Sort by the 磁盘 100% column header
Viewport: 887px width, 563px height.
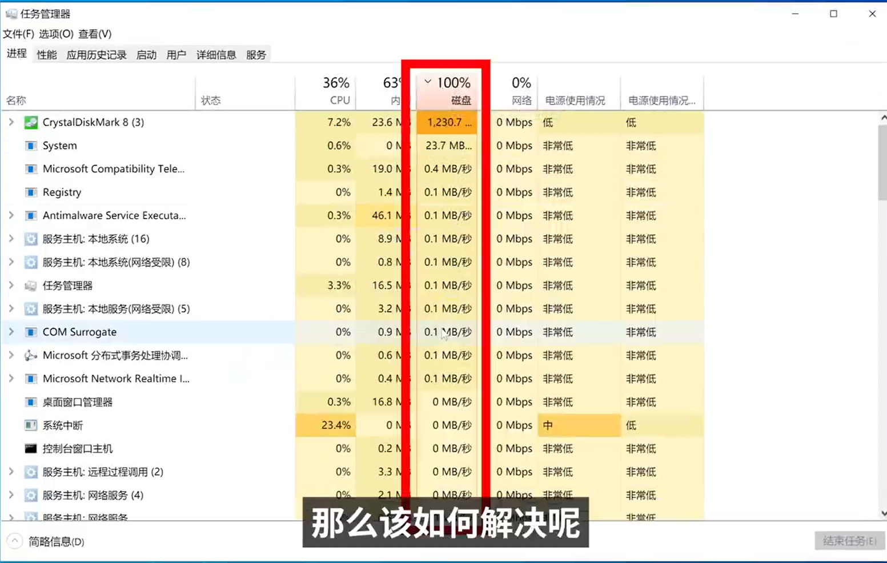pos(447,92)
